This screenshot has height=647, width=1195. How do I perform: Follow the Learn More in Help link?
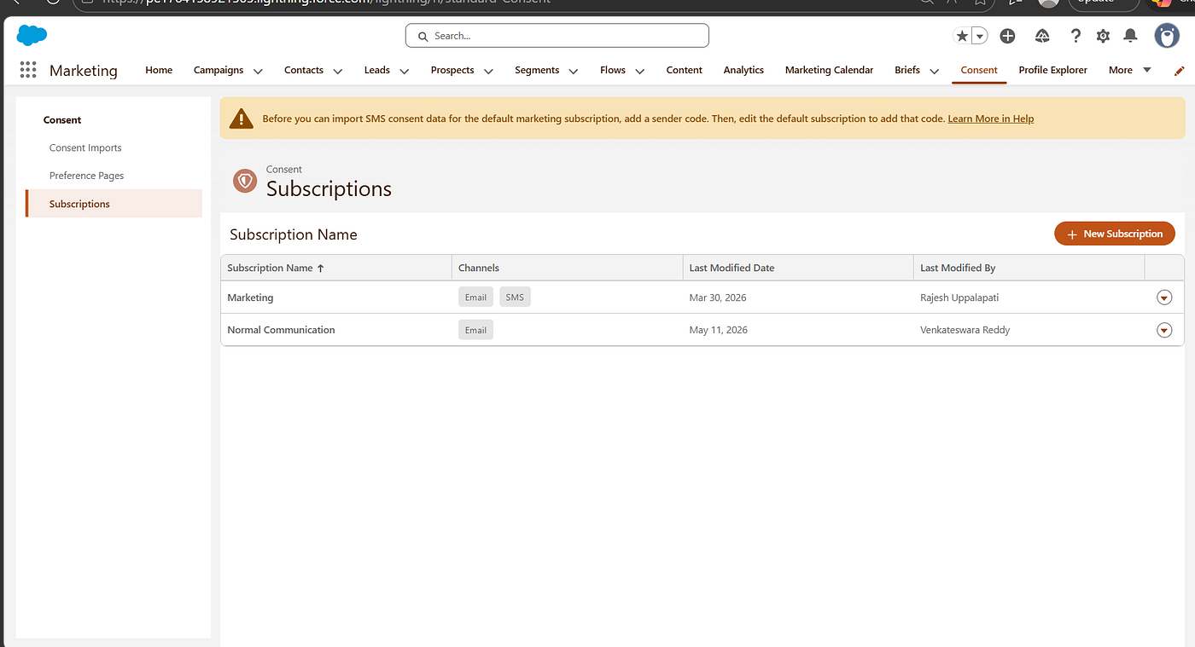[991, 118]
